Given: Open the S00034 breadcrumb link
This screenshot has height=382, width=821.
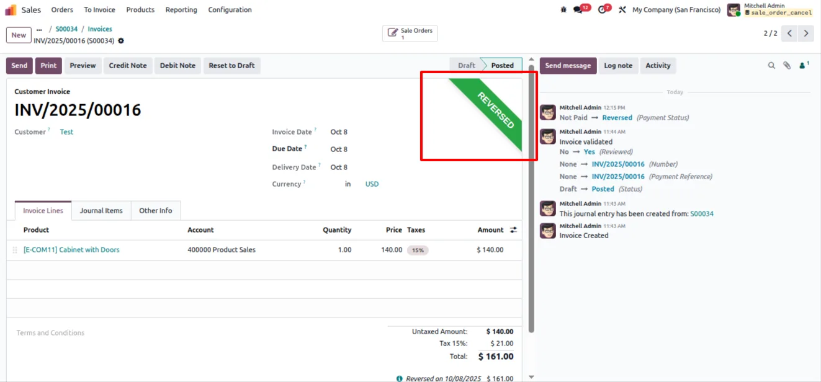Looking at the screenshot, I should (x=66, y=29).
